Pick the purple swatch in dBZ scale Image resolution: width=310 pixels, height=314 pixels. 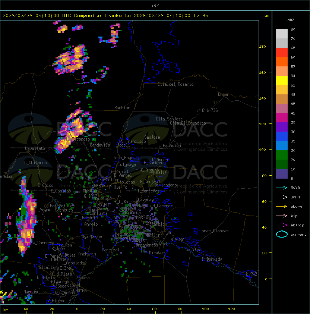[x=282, y=127]
